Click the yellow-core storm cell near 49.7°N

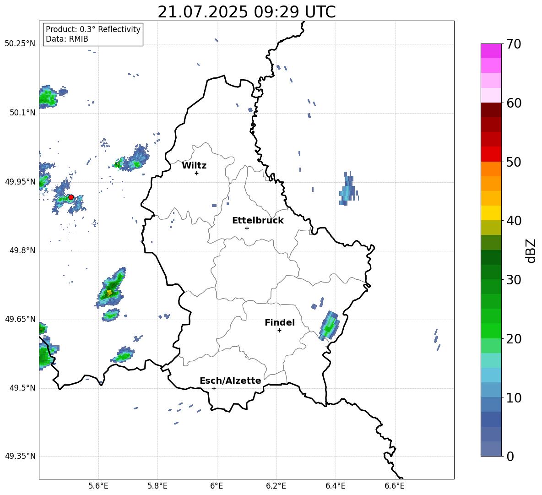[111, 288]
